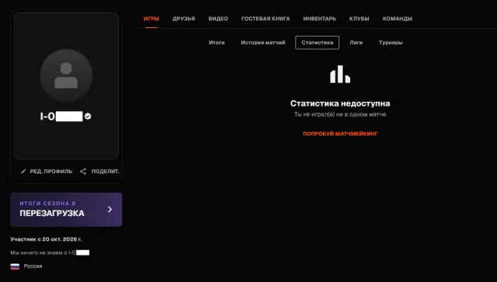This screenshot has height=282, width=497.
Task: Click the chevron arrow on season banner
Action: (x=109, y=209)
